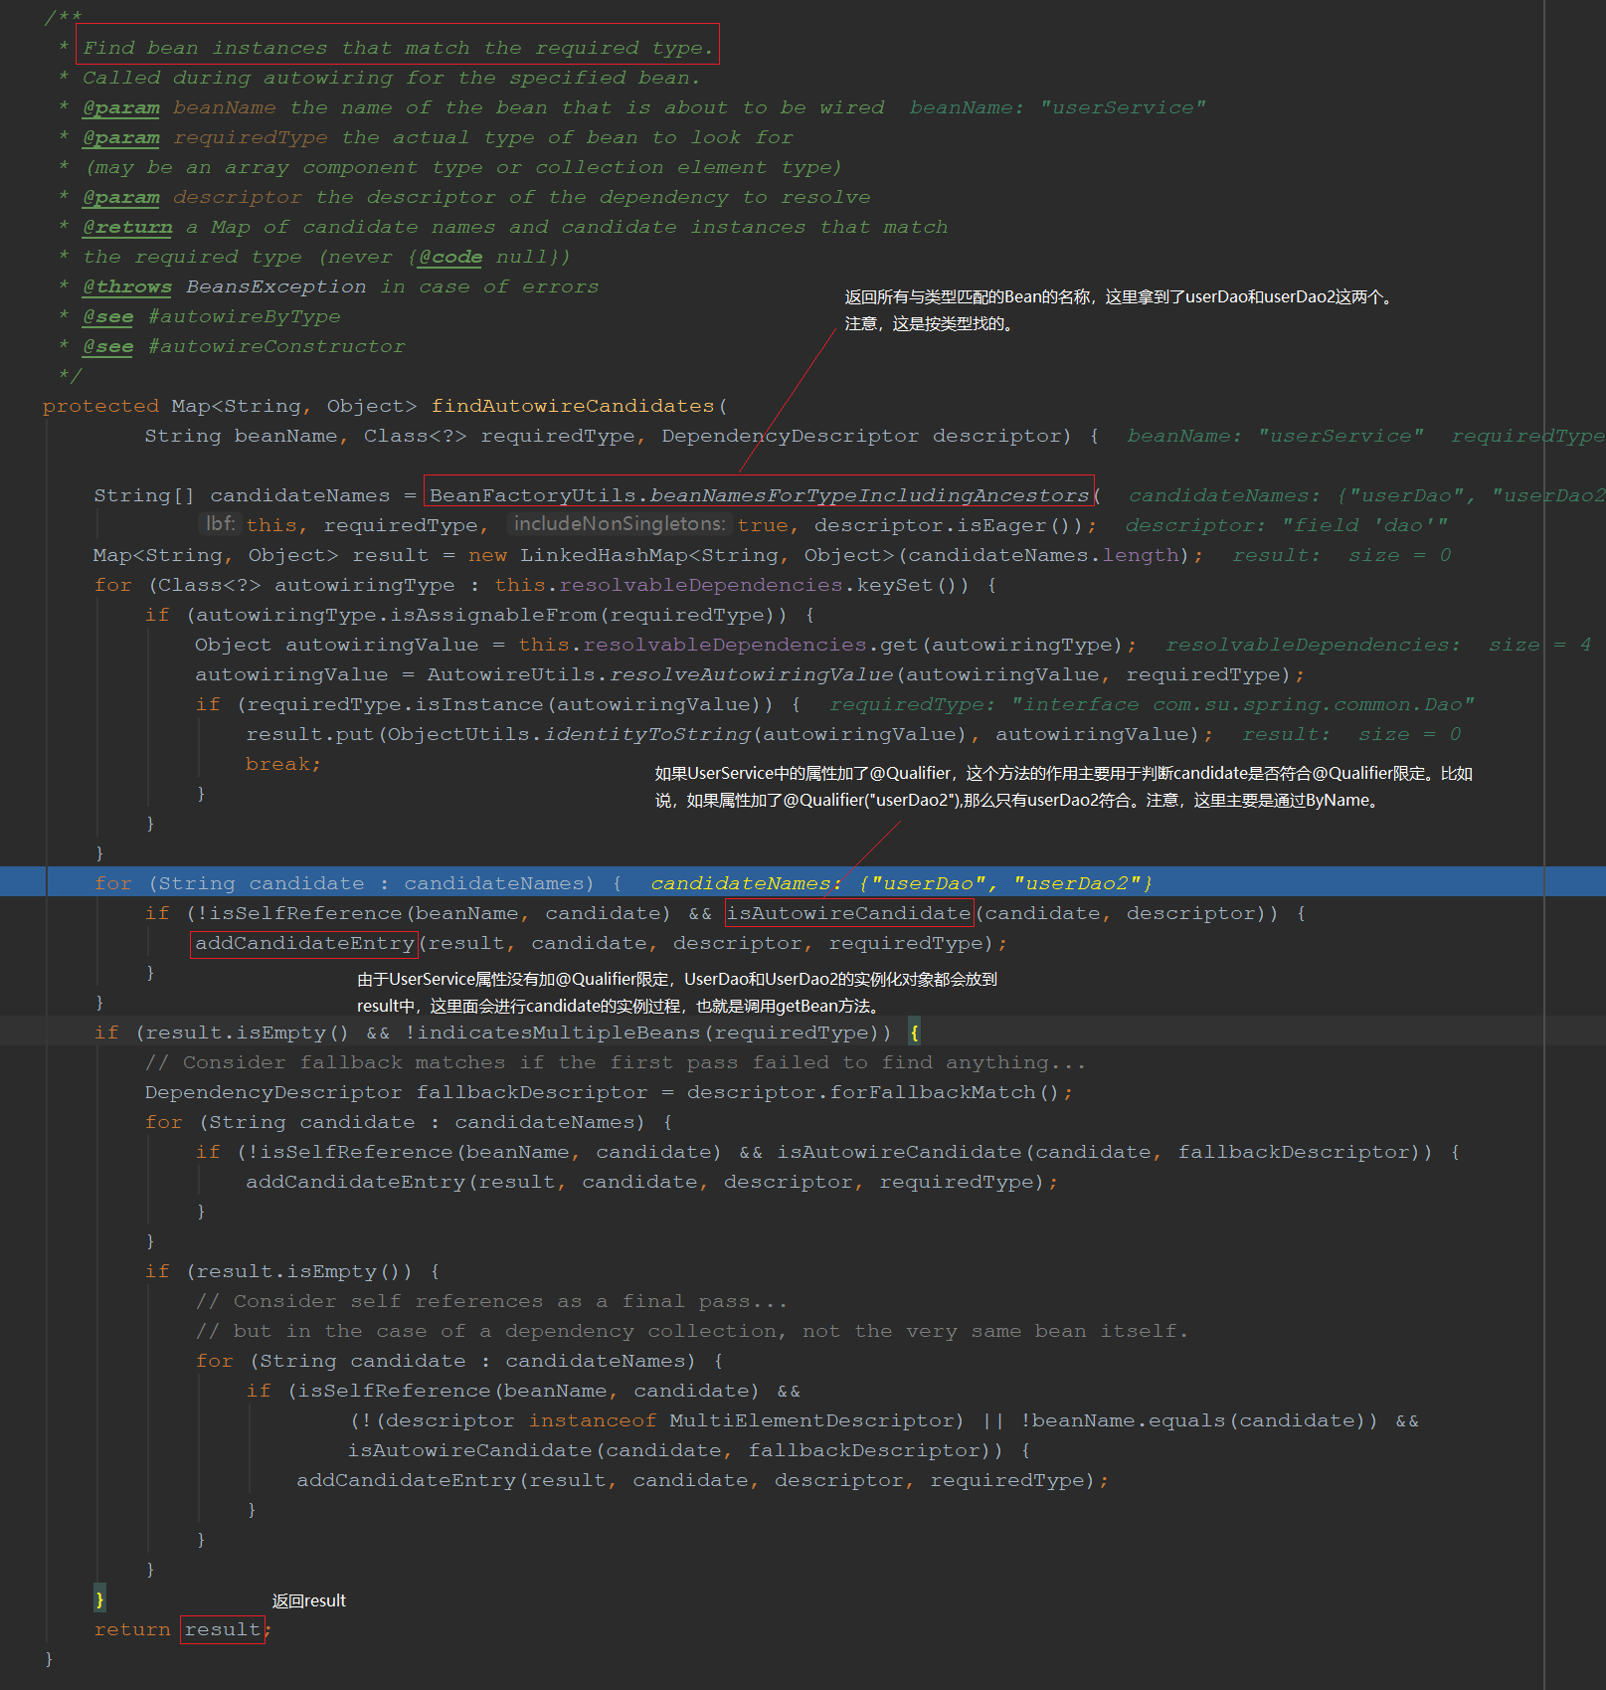Click the @code inline Javadoc tag
The height and width of the screenshot is (1690, 1606).
coord(450,257)
